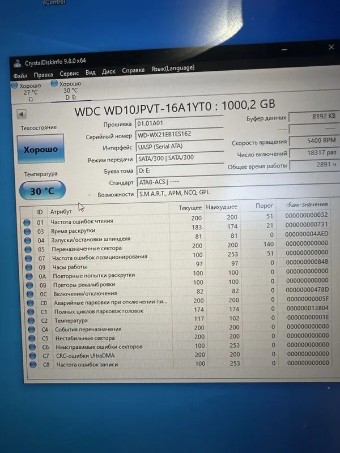Click status icon for Повторные попытки раскрутки
340x453 pixels.
(x=29, y=276)
